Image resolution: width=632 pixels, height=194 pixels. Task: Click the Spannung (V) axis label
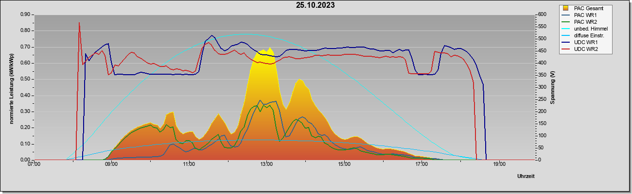click(x=553, y=88)
